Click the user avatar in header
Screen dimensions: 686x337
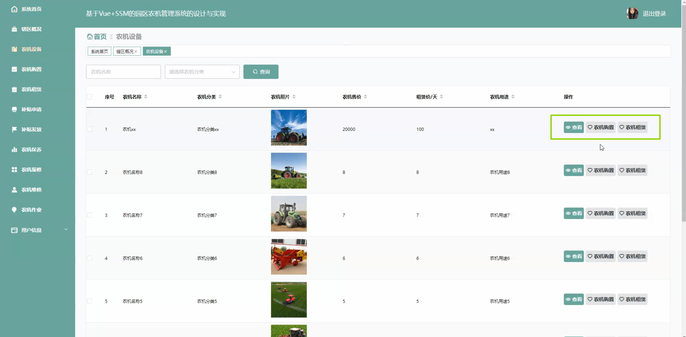(632, 13)
